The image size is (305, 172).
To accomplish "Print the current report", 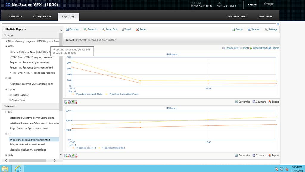I will coord(244,48).
